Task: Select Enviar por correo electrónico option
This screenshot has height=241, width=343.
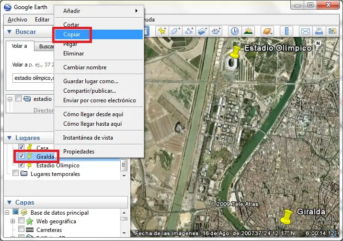Action: 99,100
